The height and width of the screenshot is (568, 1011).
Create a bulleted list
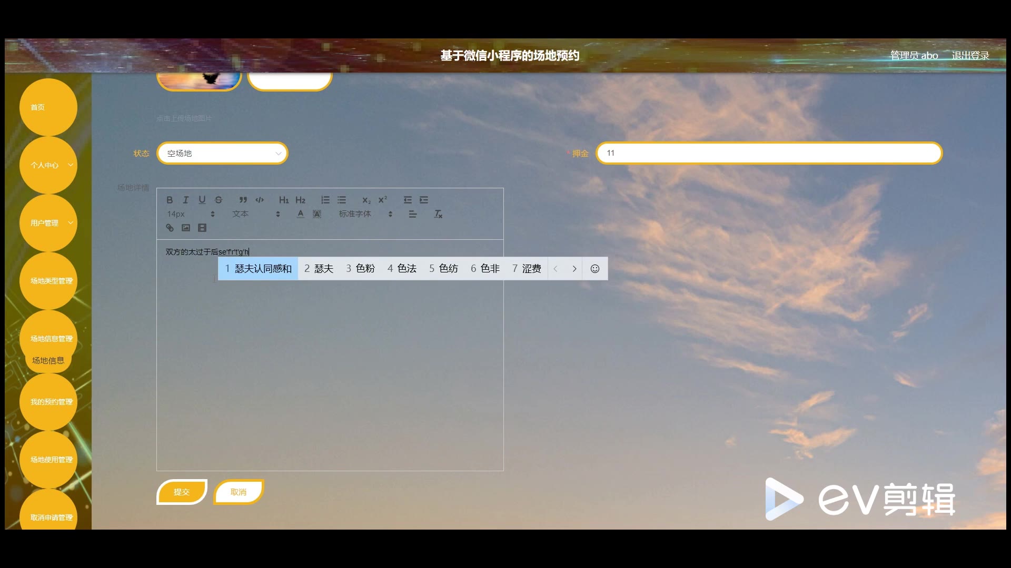coord(342,200)
